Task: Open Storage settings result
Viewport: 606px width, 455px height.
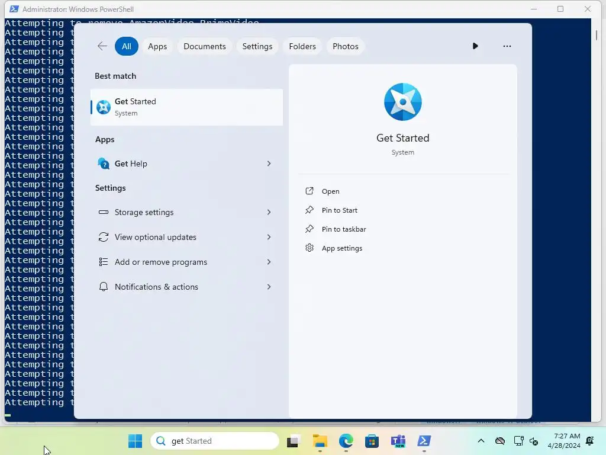Action: click(x=186, y=212)
